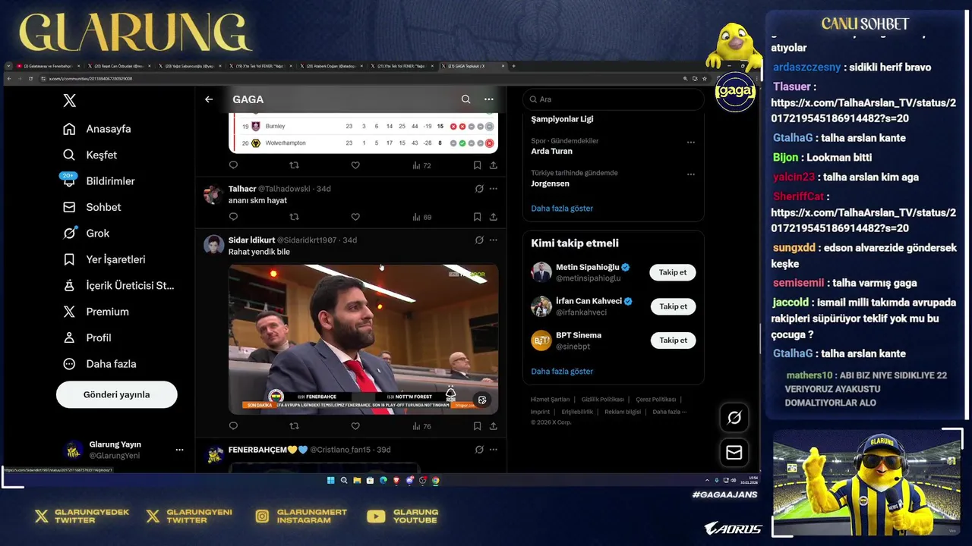Repost Talhacr's post
This screenshot has height=546, width=972.
tap(294, 217)
